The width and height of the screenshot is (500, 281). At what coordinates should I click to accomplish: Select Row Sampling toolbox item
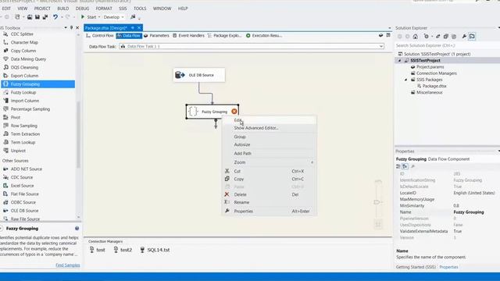coord(23,126)
